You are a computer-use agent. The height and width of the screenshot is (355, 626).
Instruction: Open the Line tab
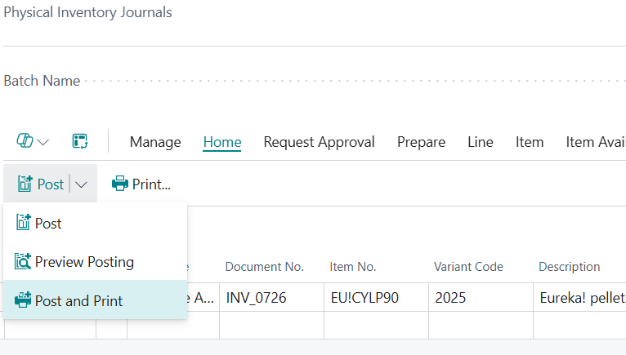pos(481,142)
